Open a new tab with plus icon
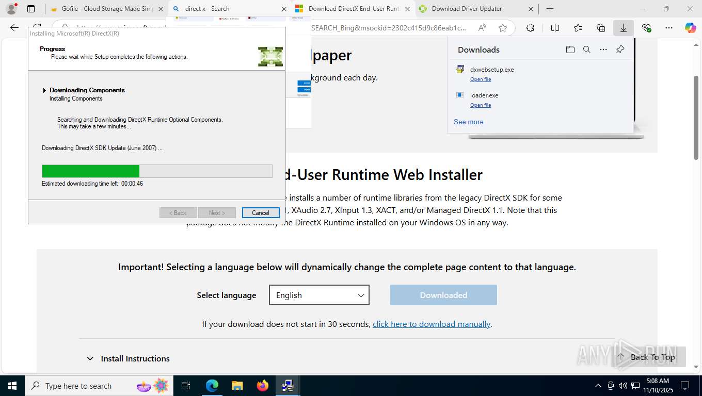The width and height of the screenshot is (702, 396). point(550,9)
